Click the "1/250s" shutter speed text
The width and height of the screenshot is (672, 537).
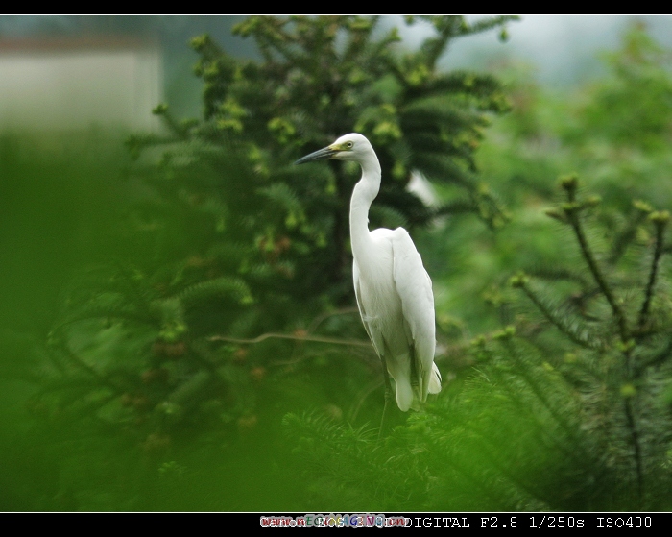pos(556,523)
